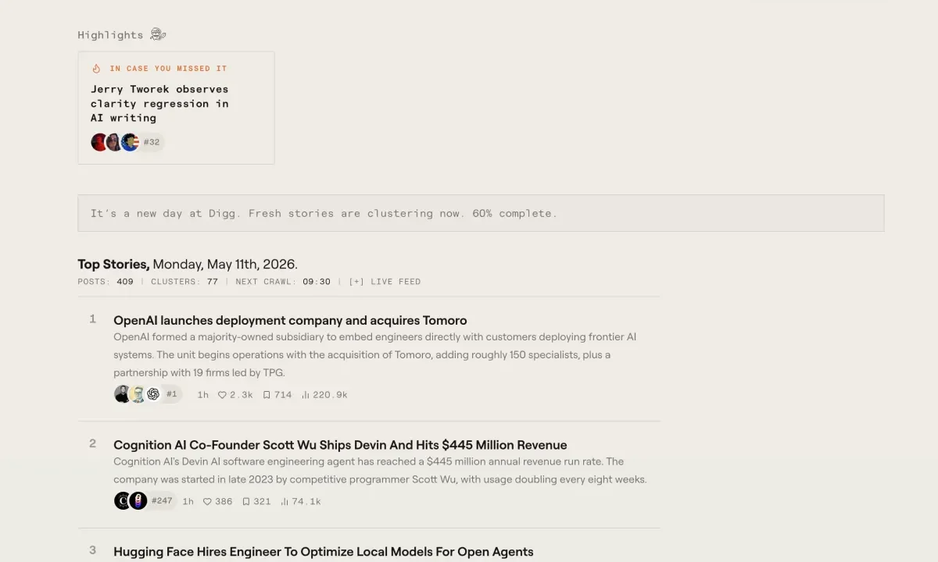Click the Cognition AI story summary paragraph
This screenshot has height=562, width=938.
coord(380,470)
